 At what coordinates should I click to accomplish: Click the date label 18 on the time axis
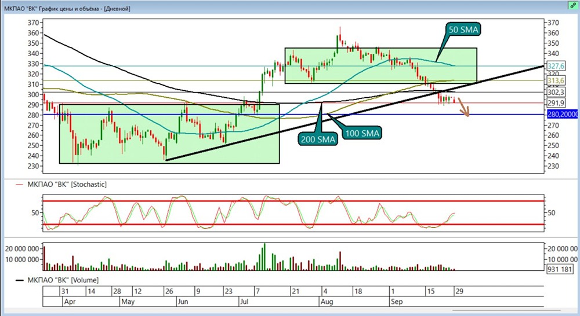[358, 291]
